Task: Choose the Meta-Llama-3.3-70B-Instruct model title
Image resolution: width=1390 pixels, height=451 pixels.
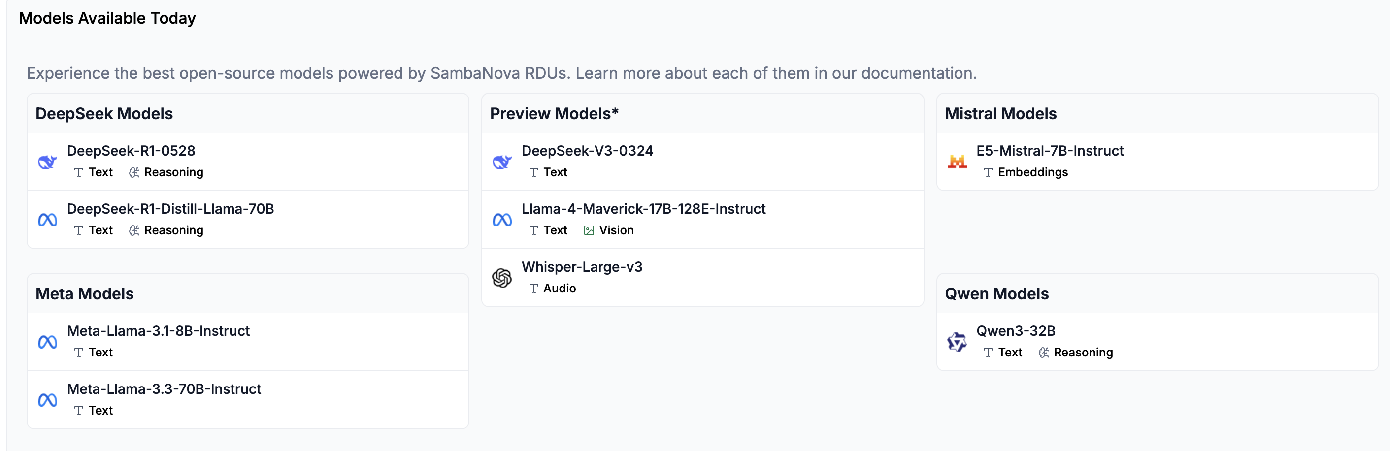Action: [164, 389]
